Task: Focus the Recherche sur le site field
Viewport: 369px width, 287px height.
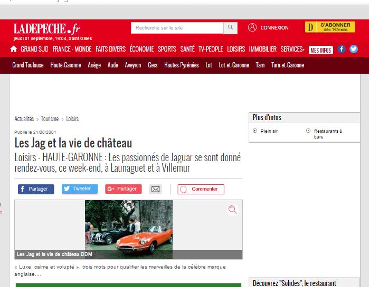Action: coord(177,28)
